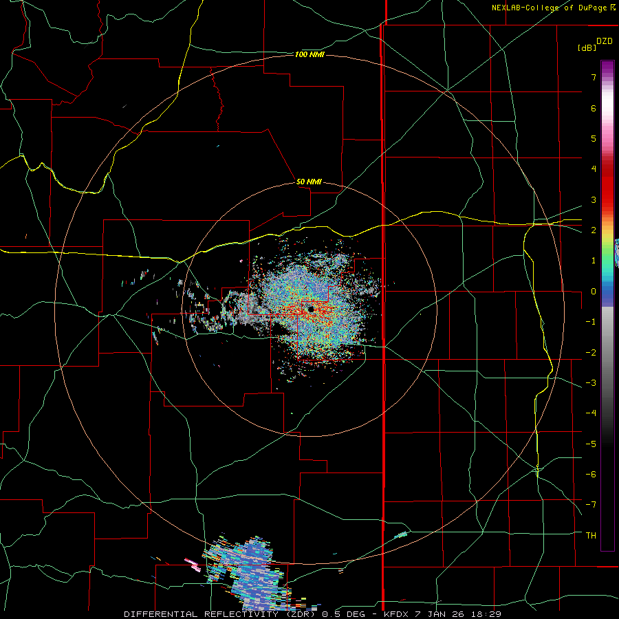This screenshot has height=619, width=619.
Task: Click the 7 dB value on color scale
Action: click(x=594, y=77)
